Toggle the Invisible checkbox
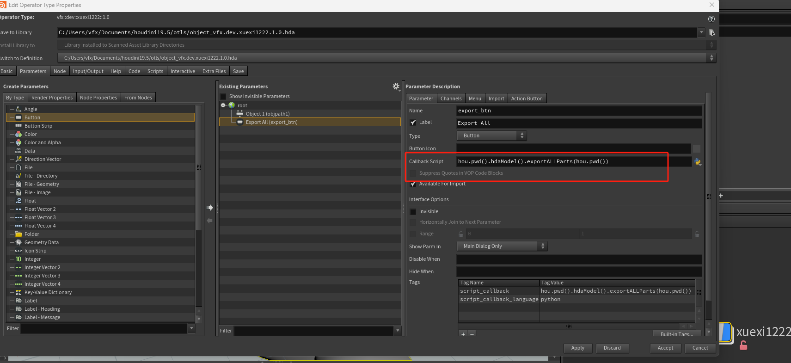The width and height of the screenshot is (791, 363). (413, 212)
